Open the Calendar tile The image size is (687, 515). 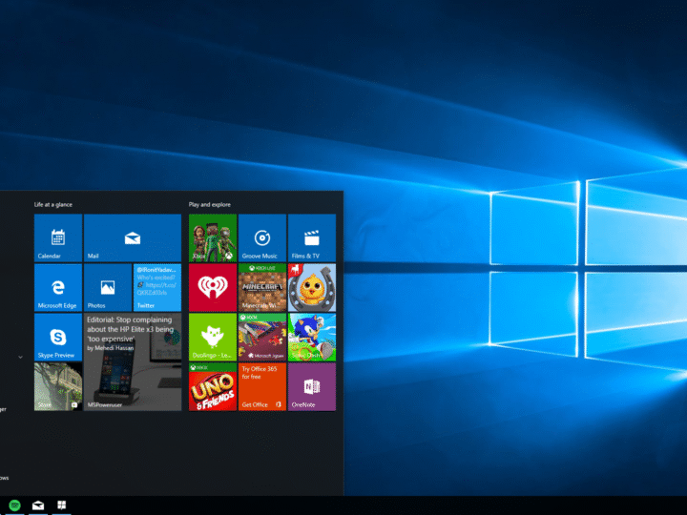[58, 237]
